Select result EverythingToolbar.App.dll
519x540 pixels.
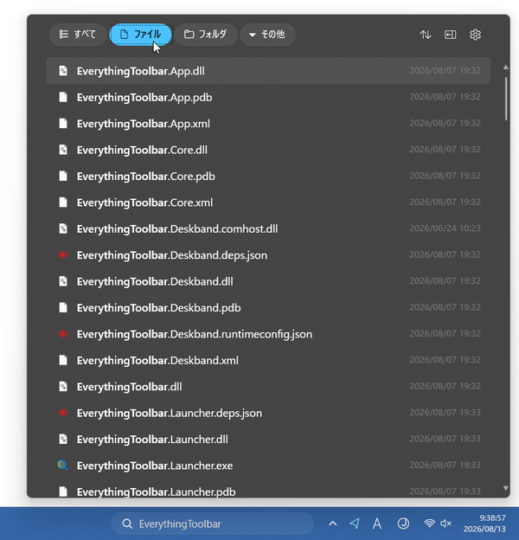[x=268, y=71]
